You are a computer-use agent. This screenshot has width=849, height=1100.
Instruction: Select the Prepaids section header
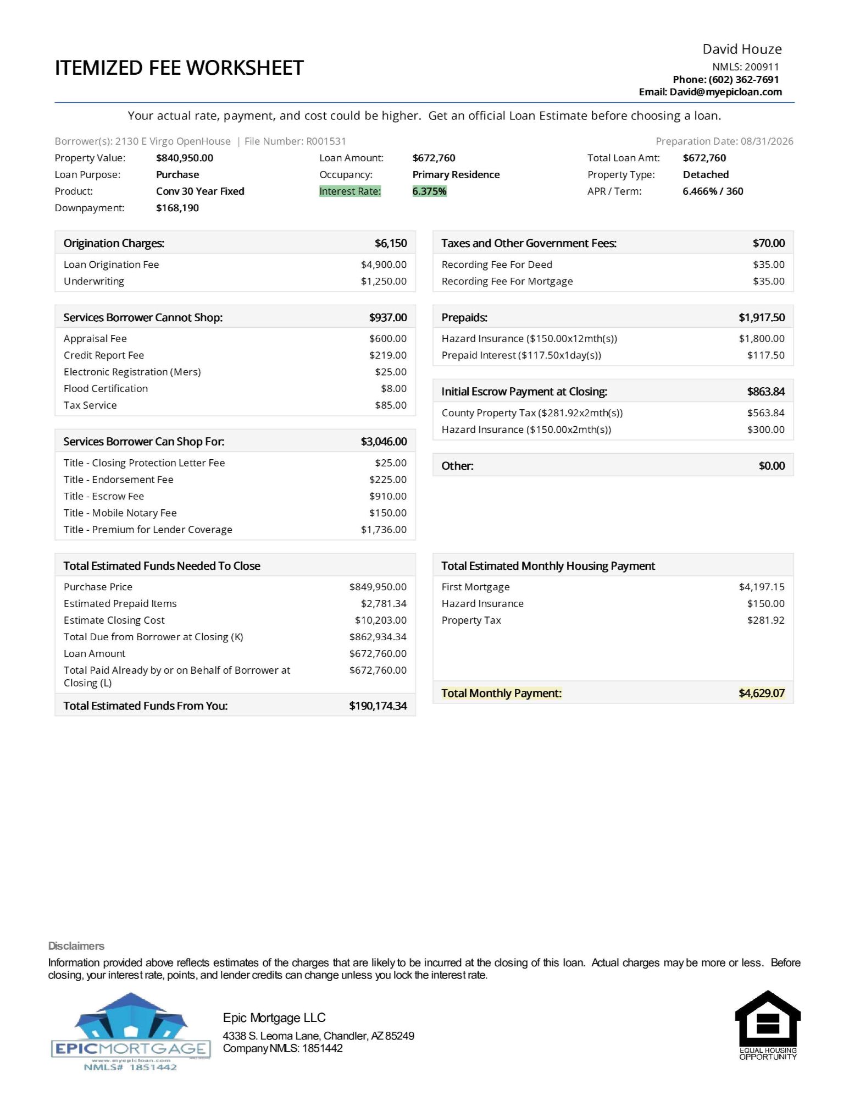pos(613,317)
